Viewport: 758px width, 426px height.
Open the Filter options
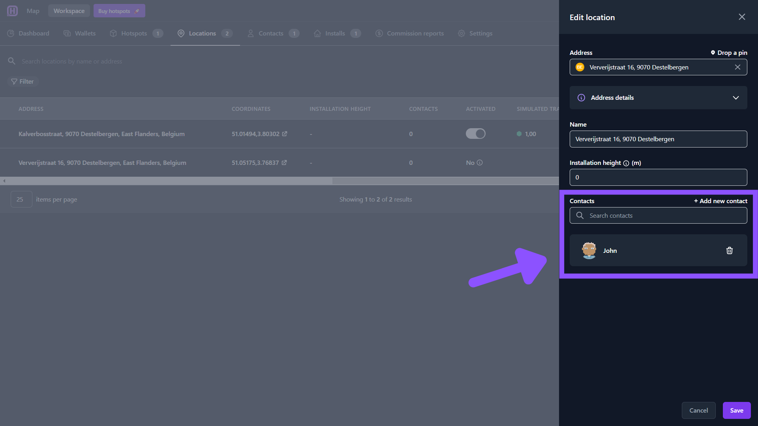click(23, 82)
